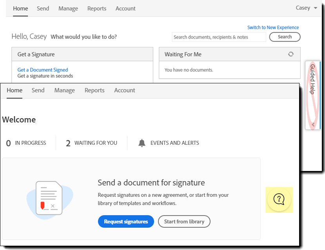Click the Request signatures button
325x250 pixels.
(x=126, y=221)
